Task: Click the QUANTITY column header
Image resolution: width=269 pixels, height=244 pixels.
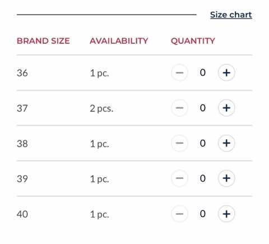Action: [193, 41]
